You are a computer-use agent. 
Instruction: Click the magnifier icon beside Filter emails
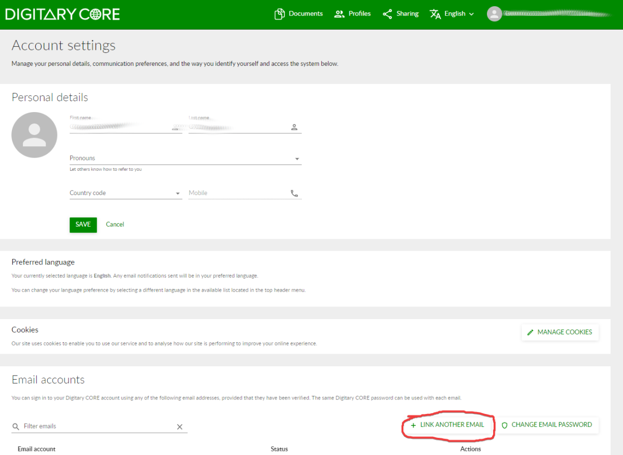[x=16, y=426]
